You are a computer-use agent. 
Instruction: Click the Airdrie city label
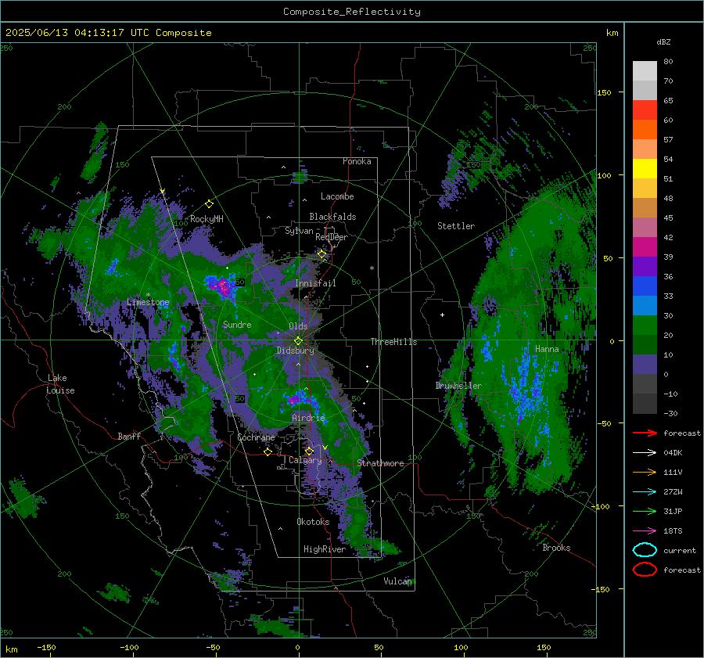308,418
